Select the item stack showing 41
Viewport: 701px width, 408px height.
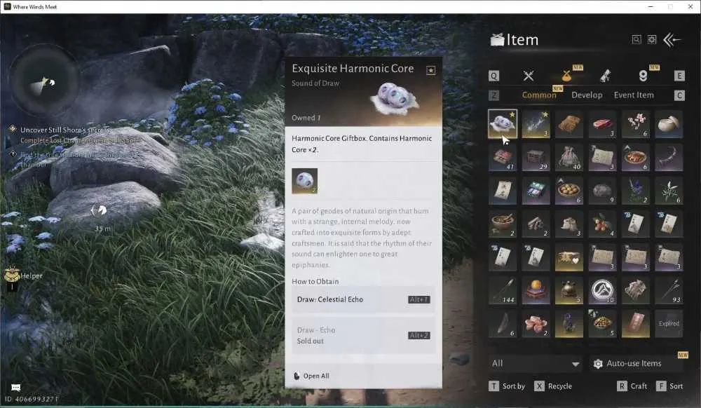503,157
